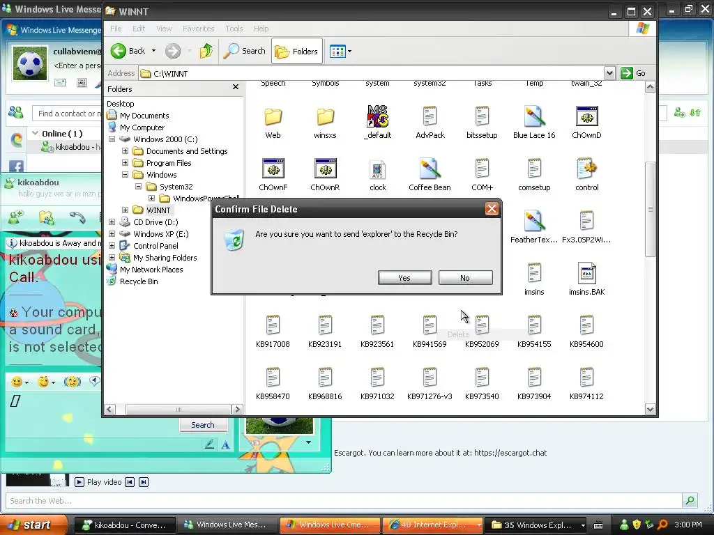The width and height of the screenshot is (714, 535).
Task: Select the imsins file icon
Action: [x=534, y=273]
